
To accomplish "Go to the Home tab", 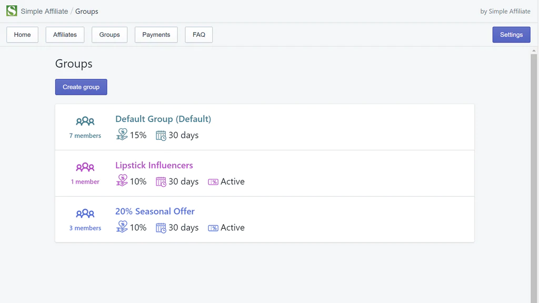I will pyautogui.click(x=22, y=35).
